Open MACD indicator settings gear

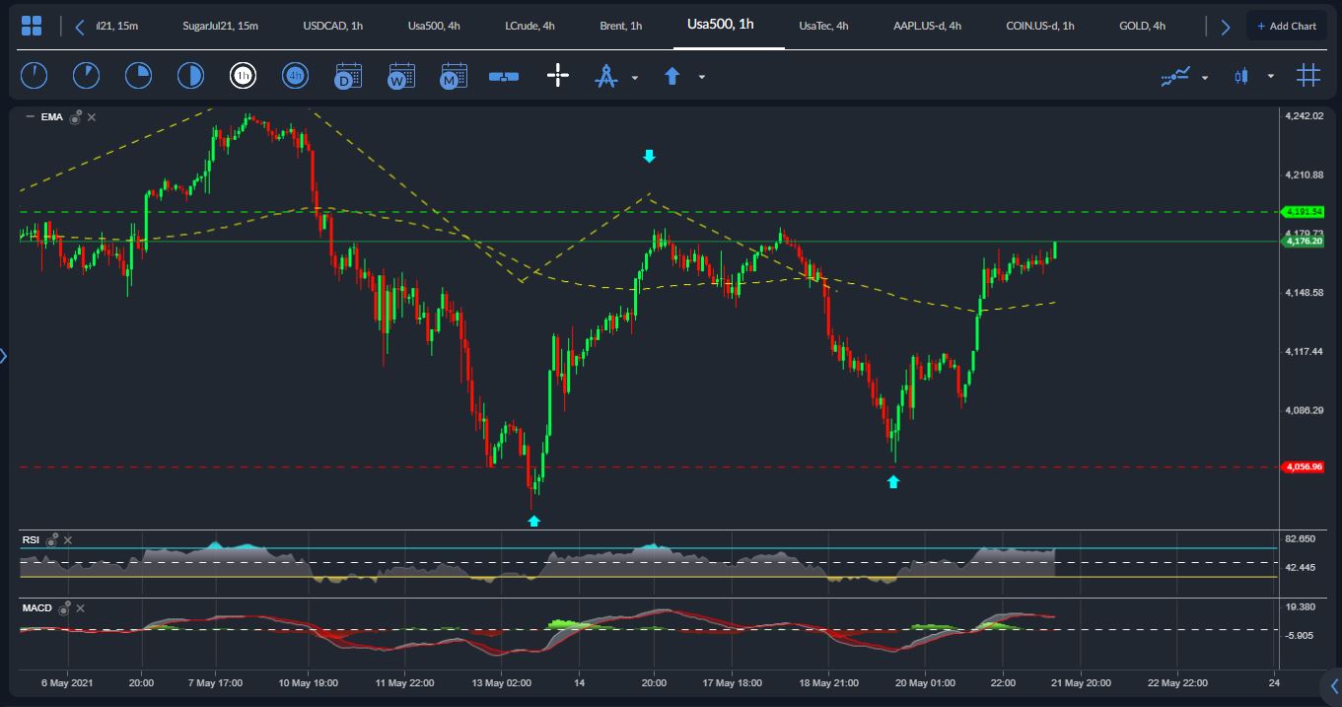(x=65, y=608)
